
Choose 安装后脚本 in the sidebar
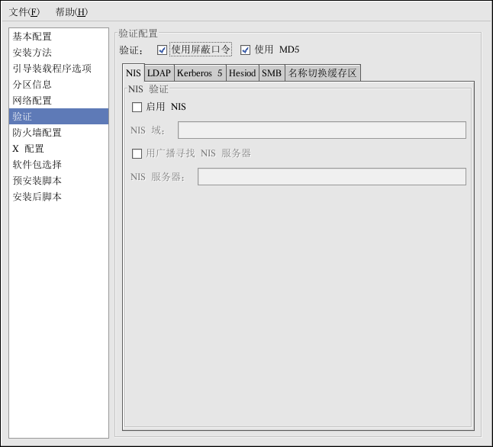37,197
